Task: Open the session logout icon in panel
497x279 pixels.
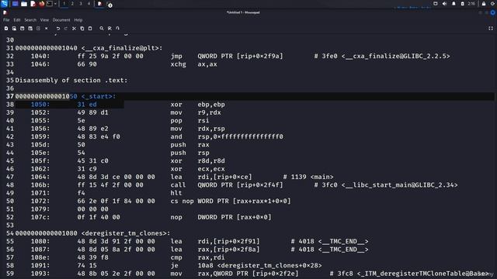Action: coord(493,4)
